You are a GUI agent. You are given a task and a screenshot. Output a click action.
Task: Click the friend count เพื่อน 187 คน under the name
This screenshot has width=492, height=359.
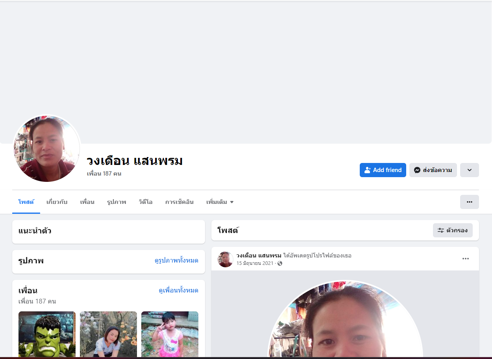click(x=104, y=174)
